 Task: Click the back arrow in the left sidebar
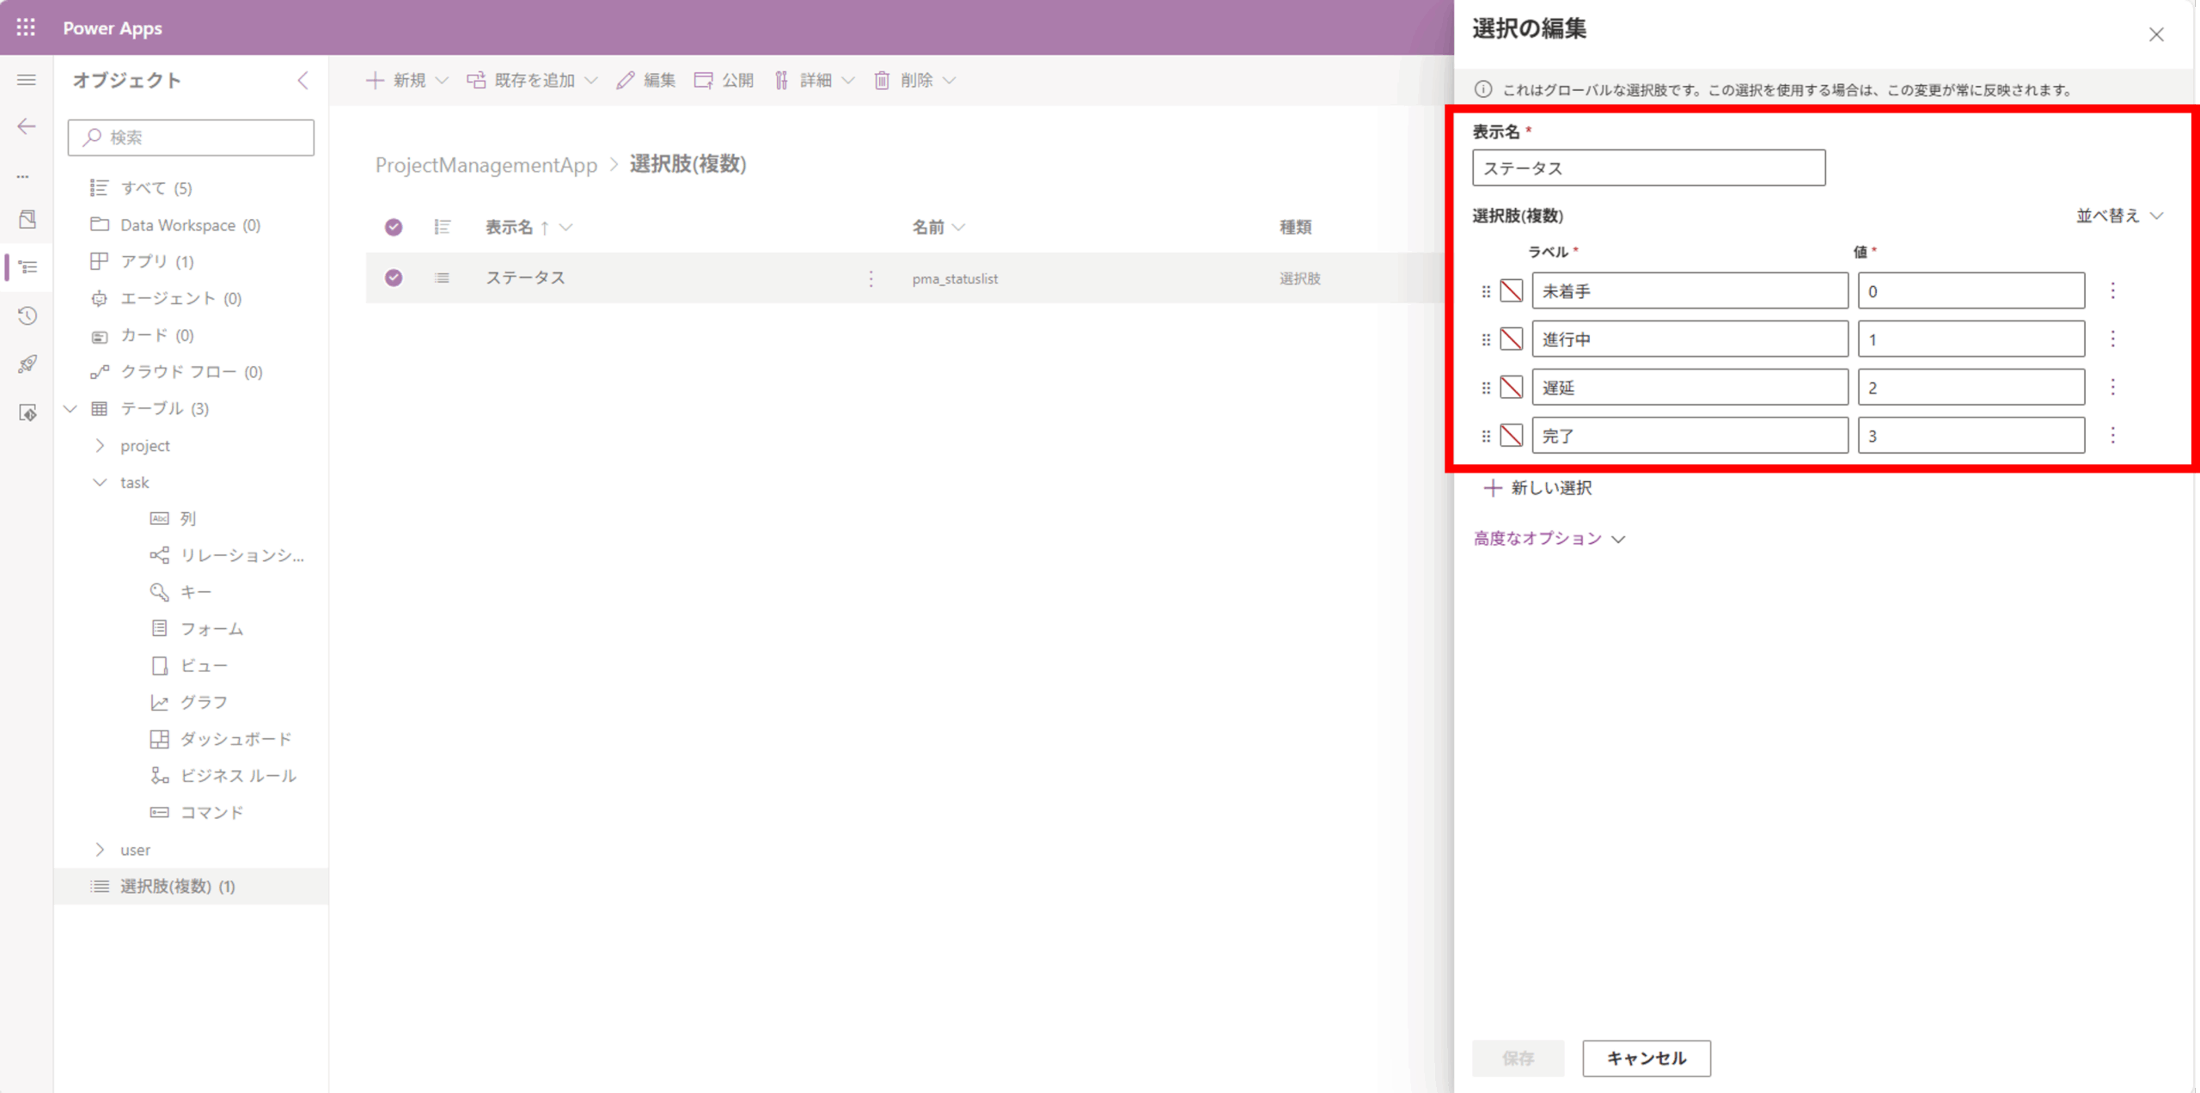(x=26, y=126)
